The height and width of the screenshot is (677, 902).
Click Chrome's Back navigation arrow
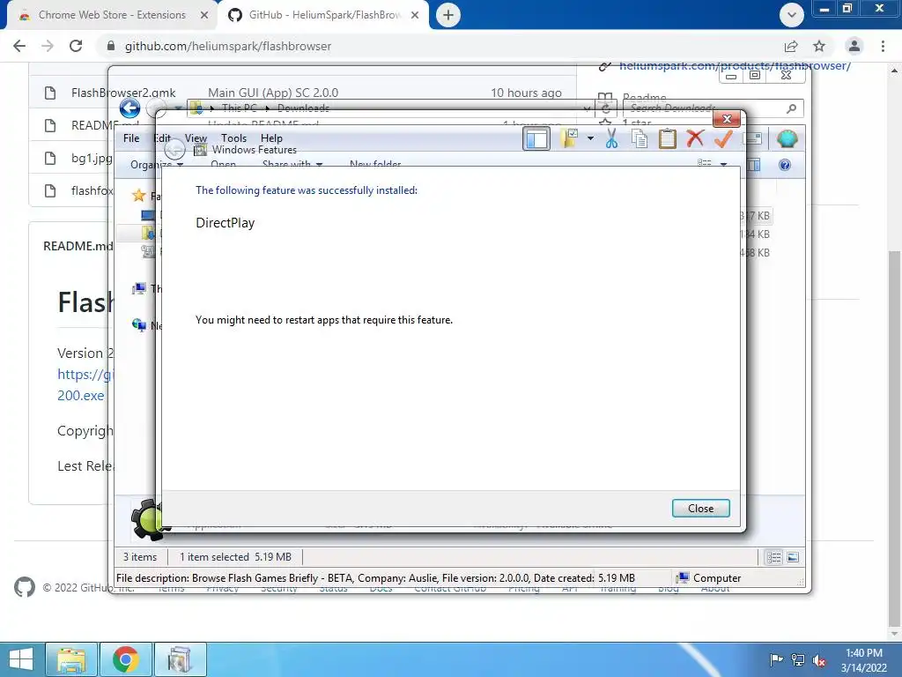click(19, 46)
